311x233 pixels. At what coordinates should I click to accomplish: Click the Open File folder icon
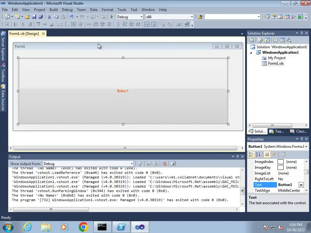(27, 17)
